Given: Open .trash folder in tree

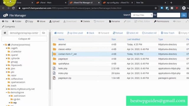Looking at the screenshot, I should [x=13, y=86].
